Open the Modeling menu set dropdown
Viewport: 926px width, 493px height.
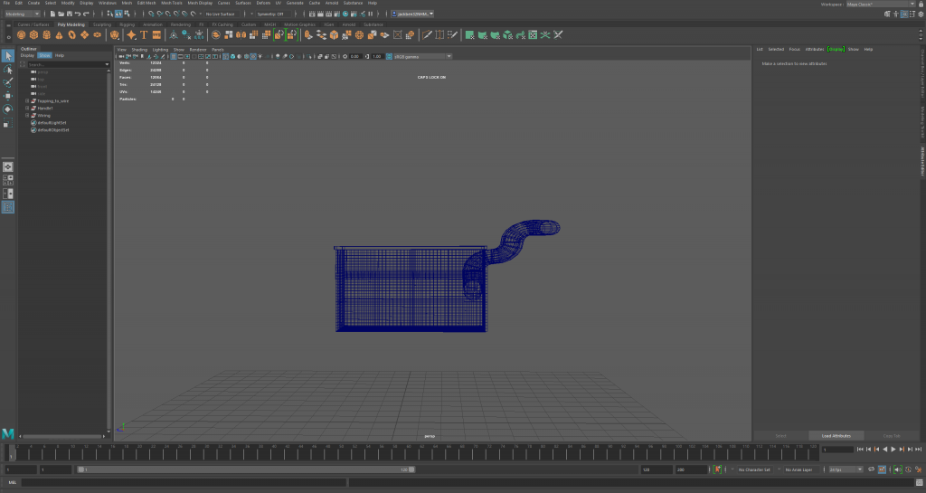[22, 14]
